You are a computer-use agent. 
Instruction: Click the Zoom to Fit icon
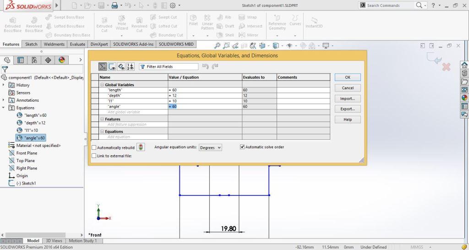point(218,46)
